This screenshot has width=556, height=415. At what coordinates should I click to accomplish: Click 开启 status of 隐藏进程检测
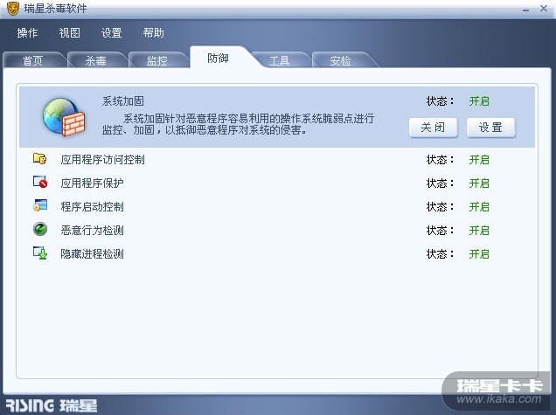click(x=479, y=254)
